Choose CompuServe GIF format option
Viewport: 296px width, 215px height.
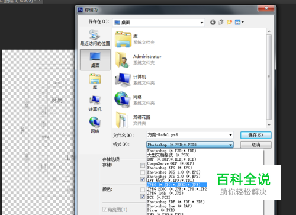[170, 163]
